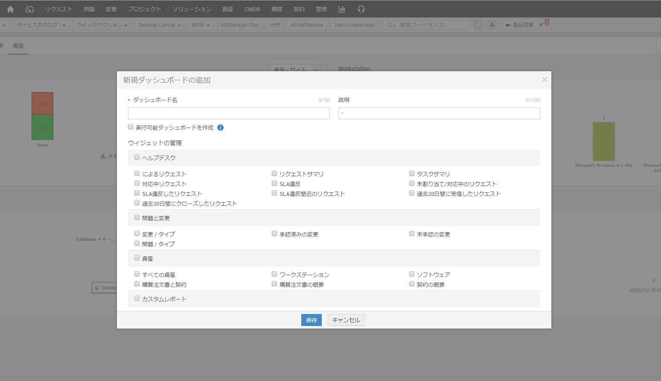Launch Zoho Creator App button

tap(354, 25)
